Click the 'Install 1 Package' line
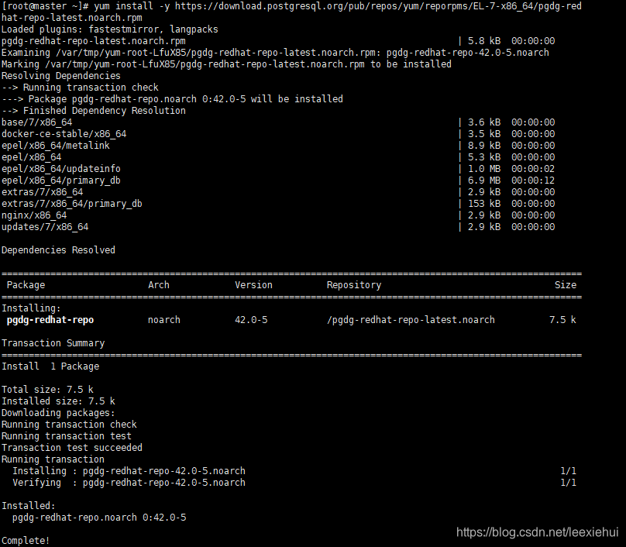This screenshot has height=547, width=626. [x=50, y=366]
